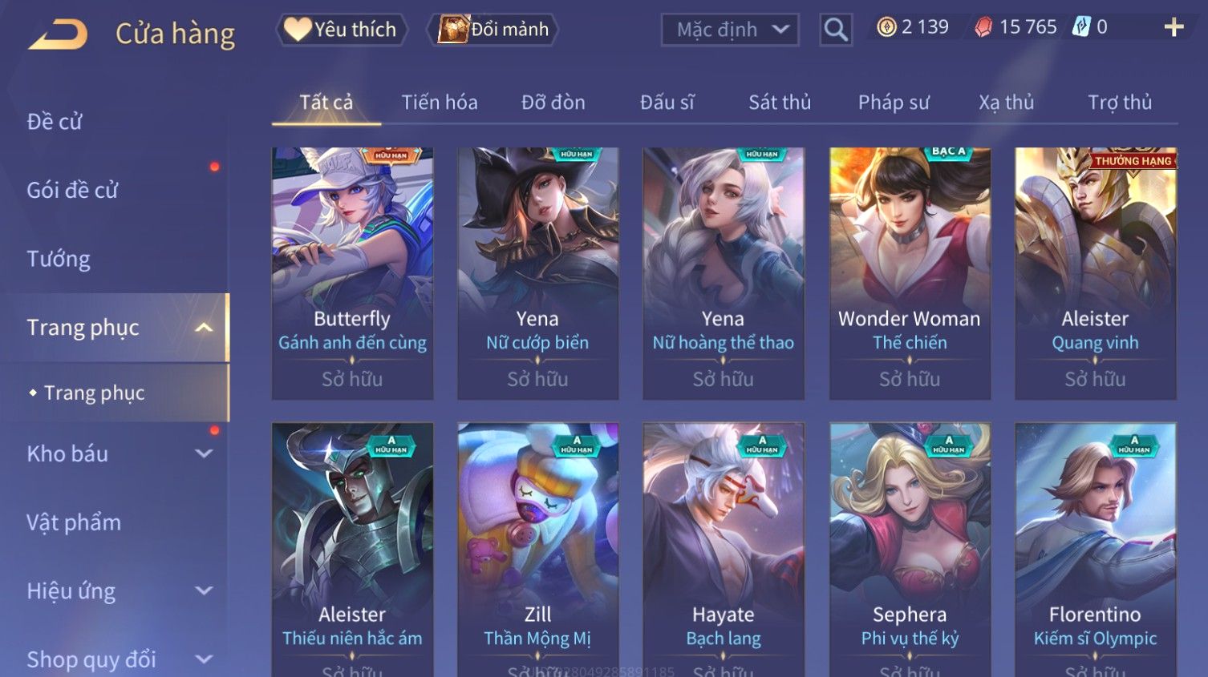The height and width of the screenshot is (677, 1208).
Task: Click the golden back arrow icon
Action: click(58, 34)
